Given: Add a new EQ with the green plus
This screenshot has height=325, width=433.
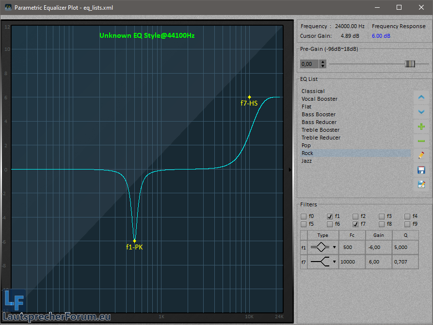Looking at the screenshot, I should coord(421,126).
